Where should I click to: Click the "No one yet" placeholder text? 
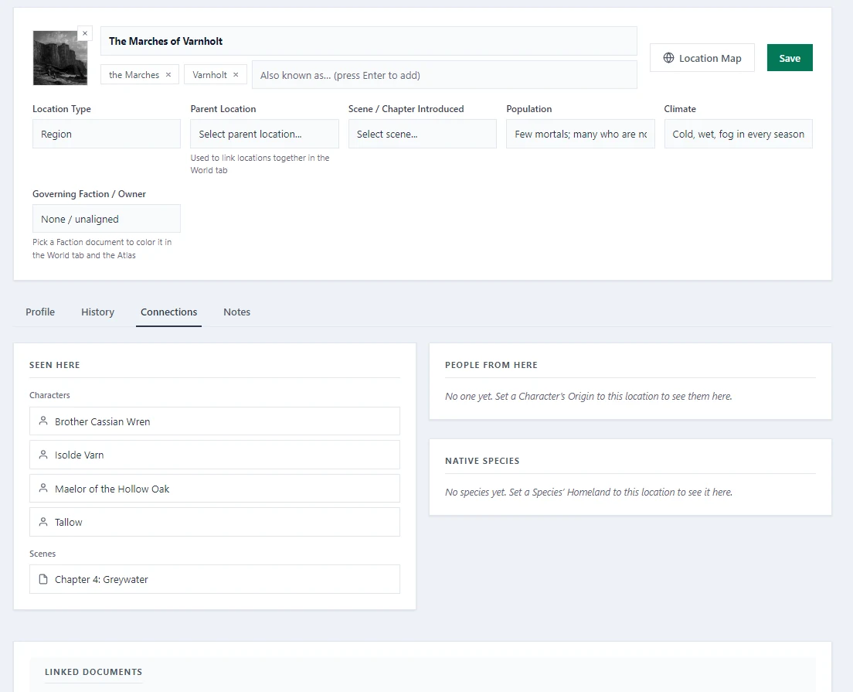[x=589, y=397]
